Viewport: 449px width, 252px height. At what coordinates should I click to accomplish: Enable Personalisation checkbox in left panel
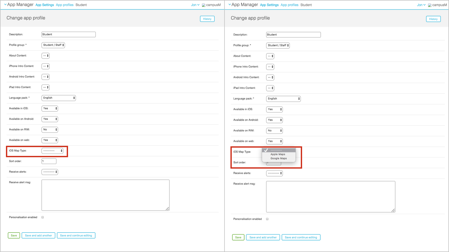43,217
